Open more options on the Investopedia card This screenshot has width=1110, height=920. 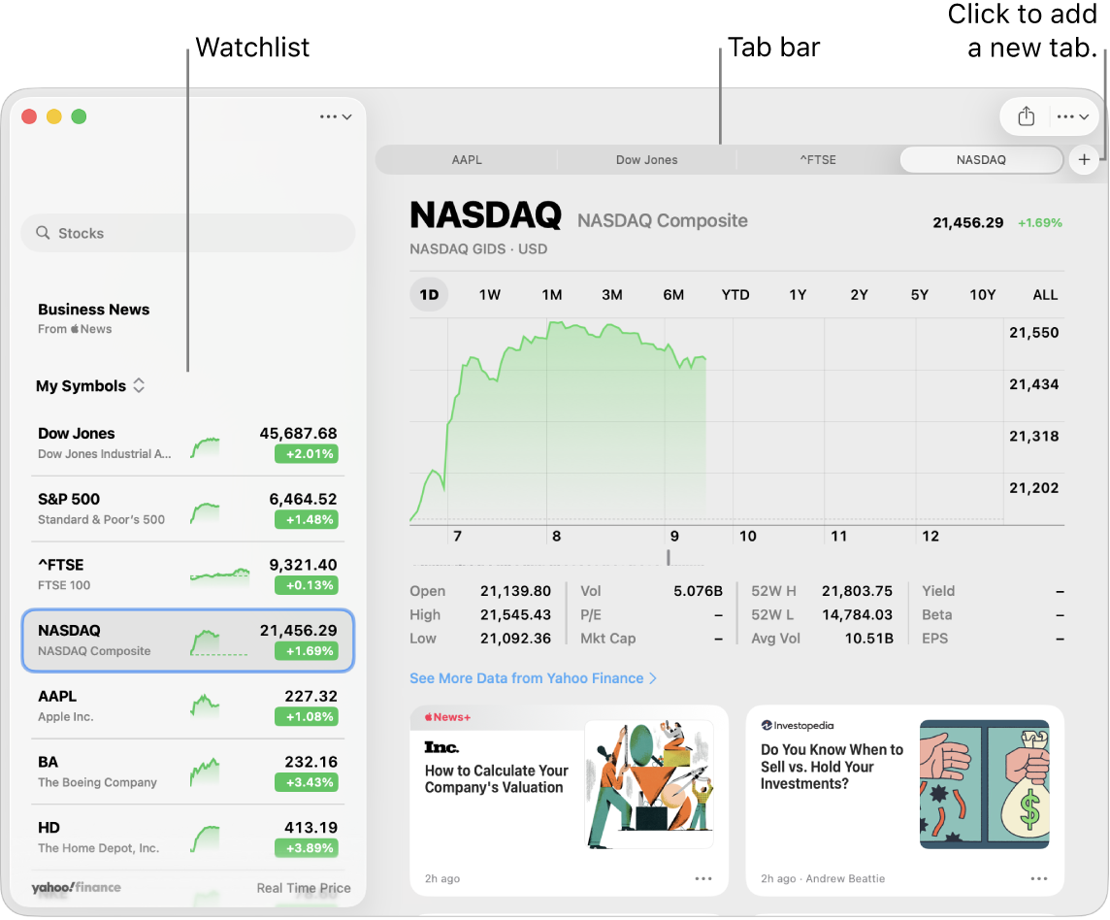click(x=1038, y=877)
